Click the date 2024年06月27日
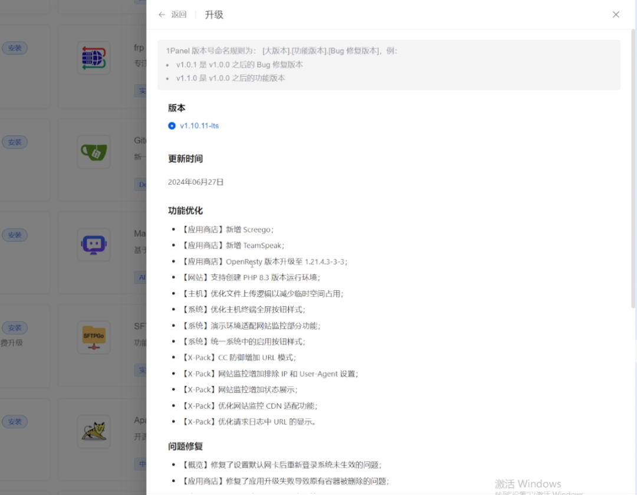Screen dimensions: 637x495 point(196,182)
